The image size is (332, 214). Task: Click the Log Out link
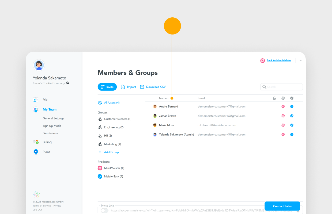[37, 210]
